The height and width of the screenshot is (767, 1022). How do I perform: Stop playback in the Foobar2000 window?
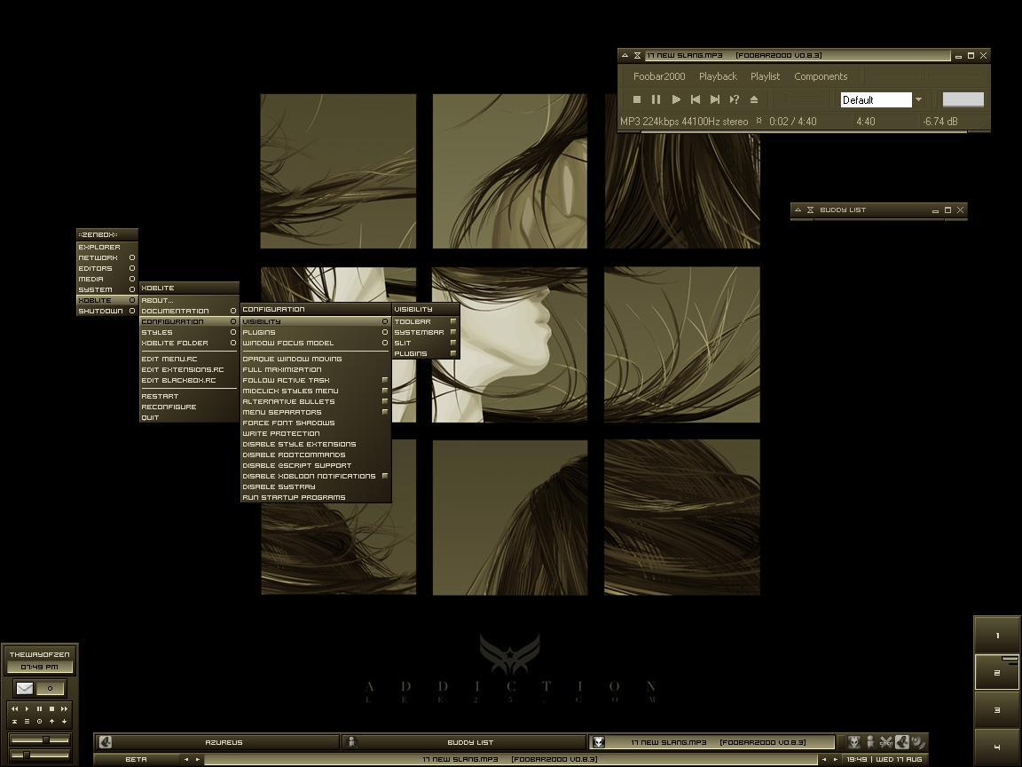click(637, 99)
